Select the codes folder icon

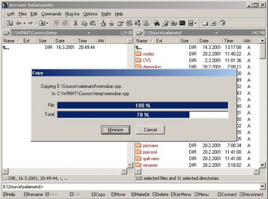[x=138, y=54]
